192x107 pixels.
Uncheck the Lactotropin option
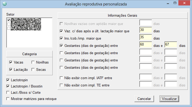[8, 80]
